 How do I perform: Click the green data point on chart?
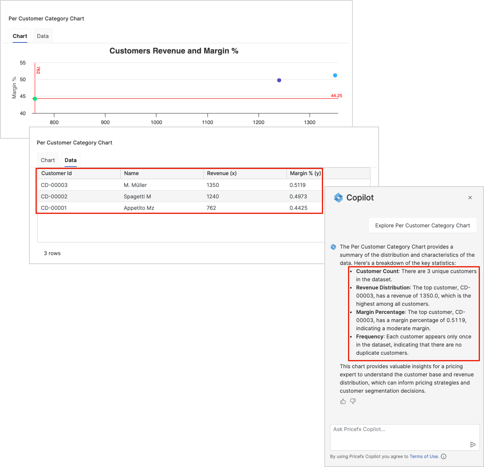(x=35, y=99)
